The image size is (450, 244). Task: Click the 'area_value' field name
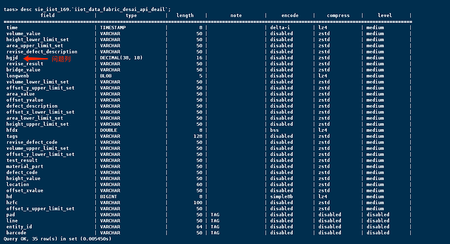point(20,94)
